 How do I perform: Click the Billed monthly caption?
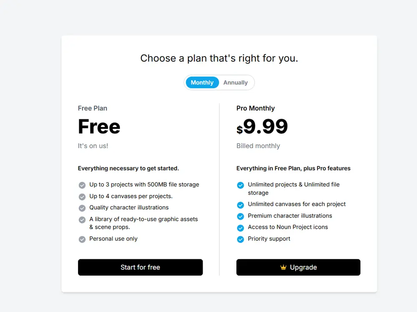point(258,146)
